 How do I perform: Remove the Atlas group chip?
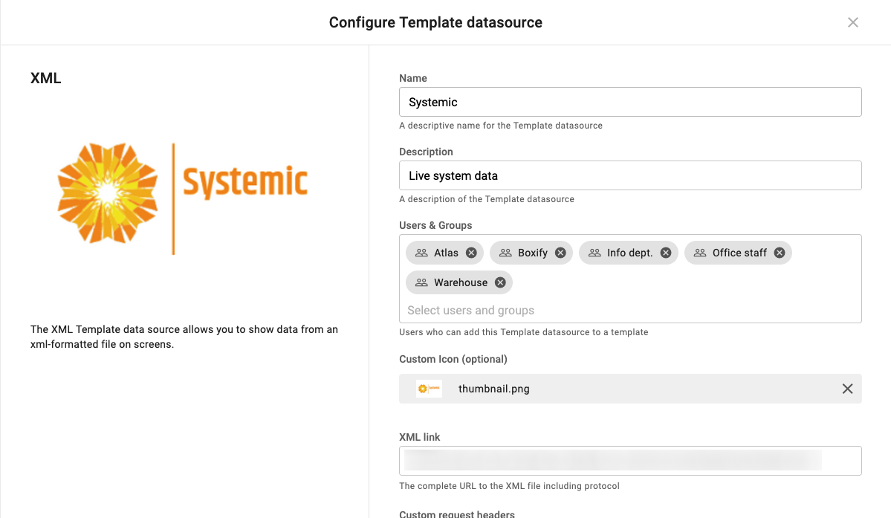coord(471,253)
